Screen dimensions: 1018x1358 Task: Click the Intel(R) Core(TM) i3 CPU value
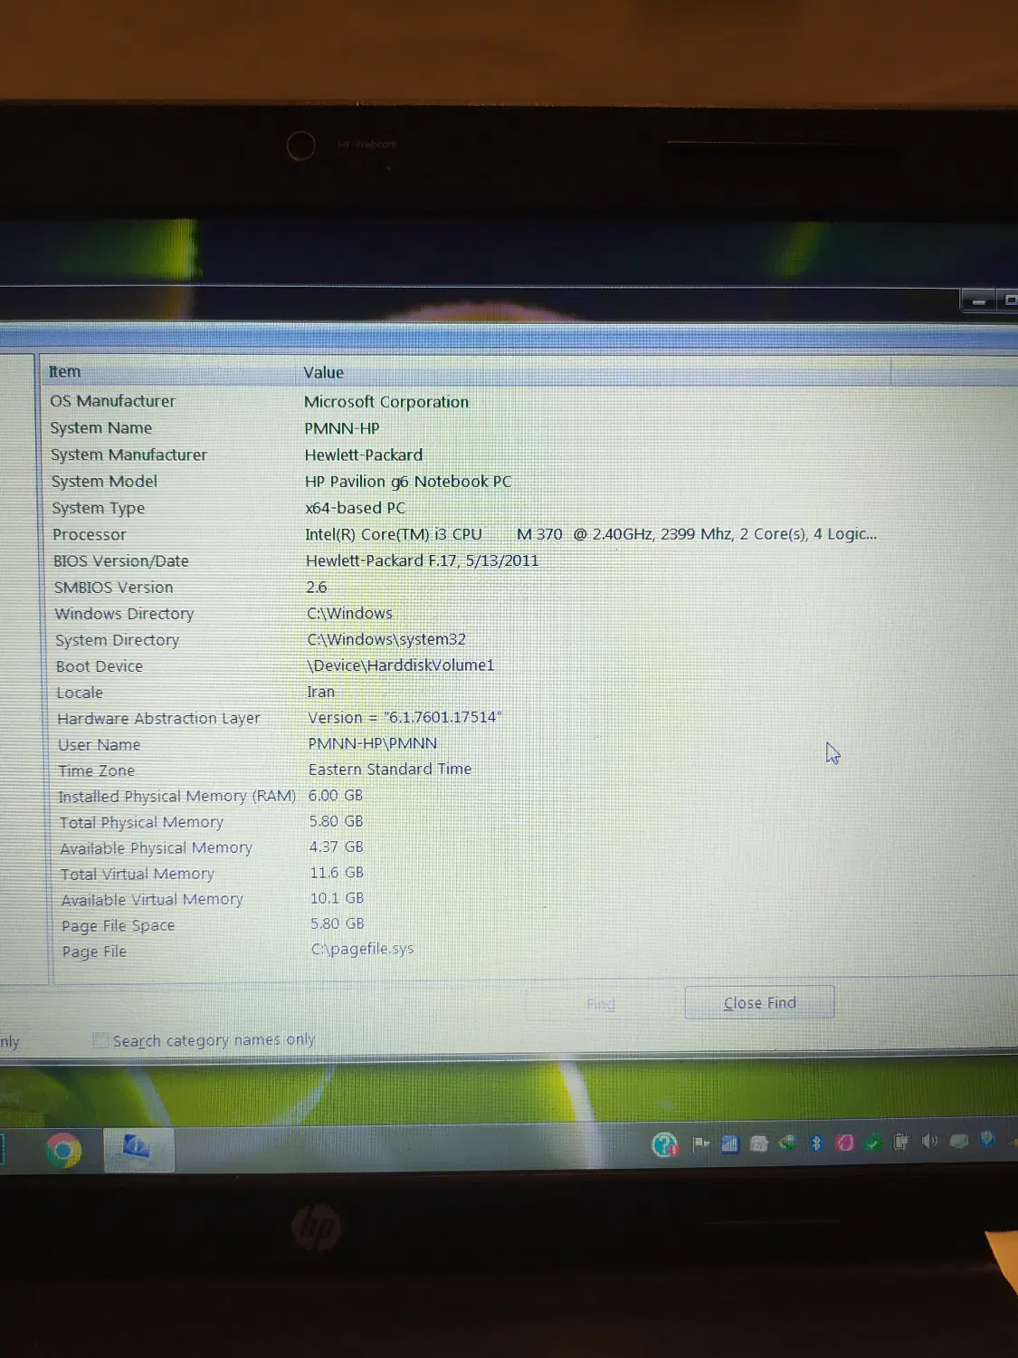click(x=591, y=534)
